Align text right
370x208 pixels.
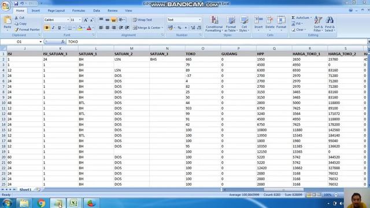[113, 28]
